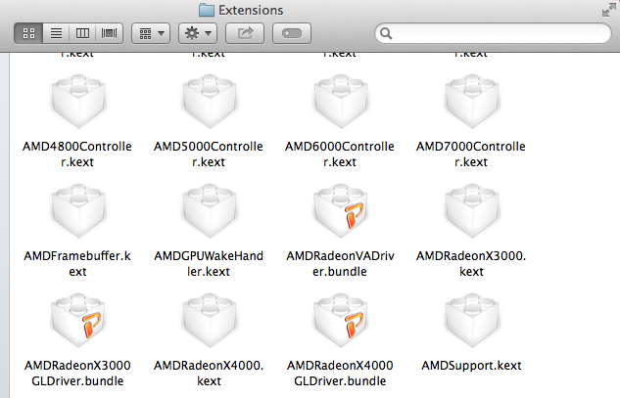The height and width of the screenshot is (398, 620).
Task: Switch to column view mode
Action: click(x=82, y=33)
